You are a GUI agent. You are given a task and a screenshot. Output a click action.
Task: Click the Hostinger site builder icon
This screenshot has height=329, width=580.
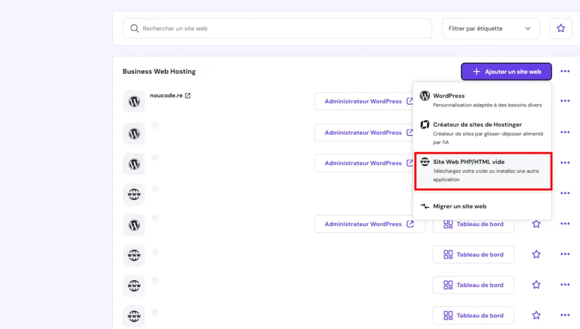(x=425, y=125)
